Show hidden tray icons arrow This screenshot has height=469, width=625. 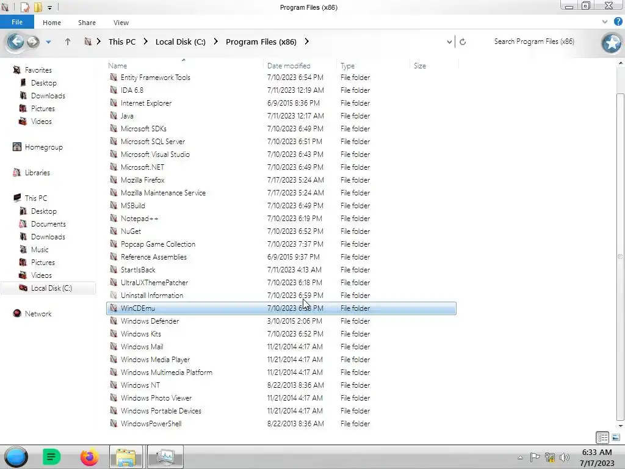520,457
